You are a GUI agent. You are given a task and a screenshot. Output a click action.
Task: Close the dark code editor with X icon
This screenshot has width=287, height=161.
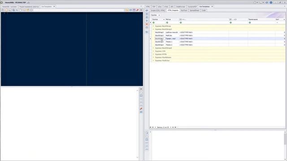point(141,10)
